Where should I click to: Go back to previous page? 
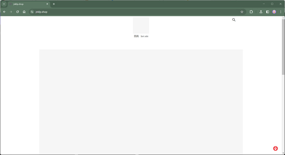point(4,12)
